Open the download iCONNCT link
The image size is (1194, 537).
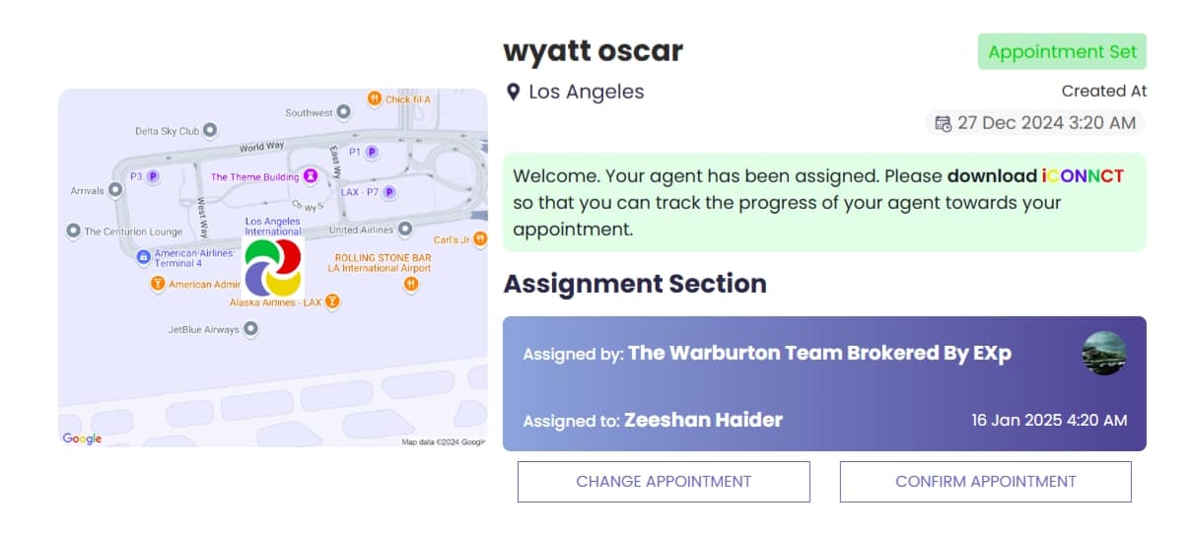(1035, 176)
